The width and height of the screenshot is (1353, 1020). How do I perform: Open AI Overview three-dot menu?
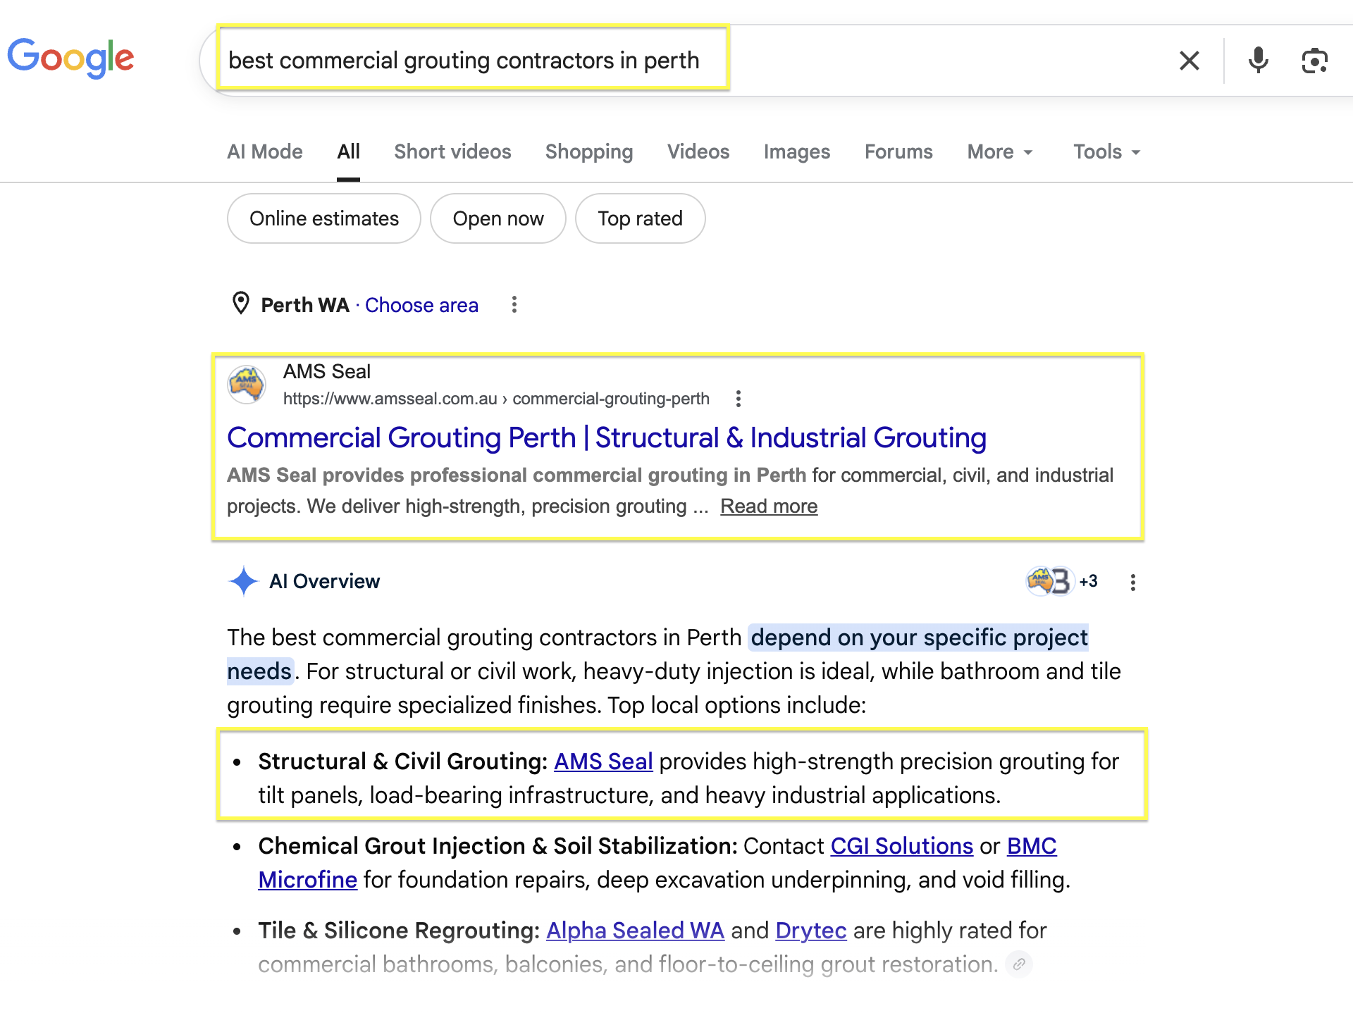(x=1132, y=582)
